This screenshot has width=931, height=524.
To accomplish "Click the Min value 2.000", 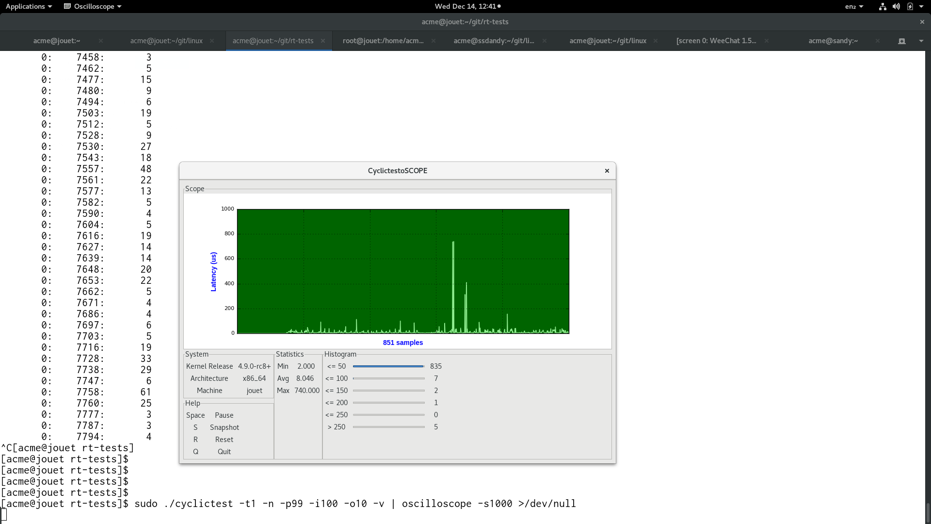I will [306, 366].
